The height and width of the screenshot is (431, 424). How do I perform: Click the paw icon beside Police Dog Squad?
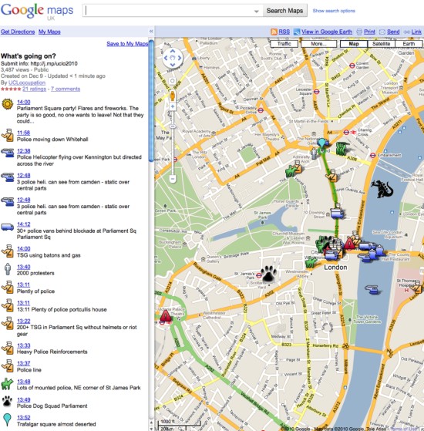(7, 402)
